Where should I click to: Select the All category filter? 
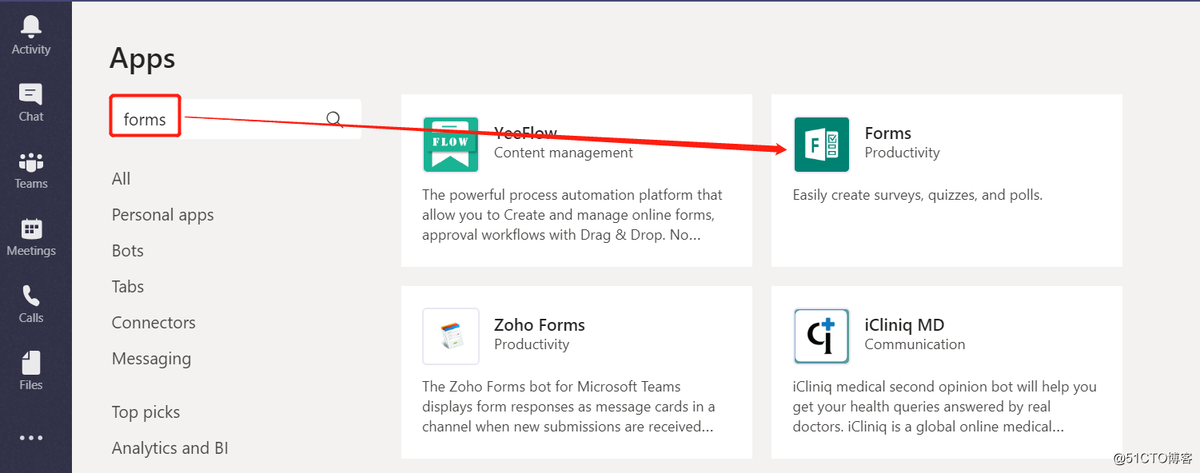[x=121, y=179]
